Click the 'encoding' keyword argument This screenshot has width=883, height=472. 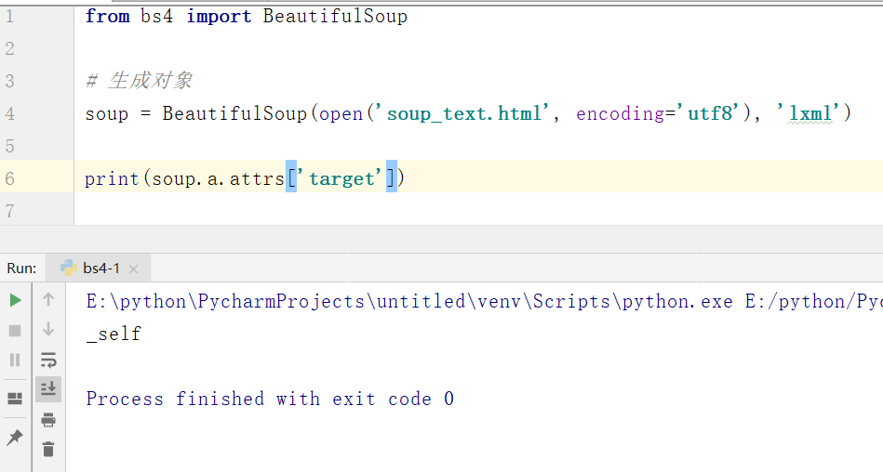(x=620, y=113)
